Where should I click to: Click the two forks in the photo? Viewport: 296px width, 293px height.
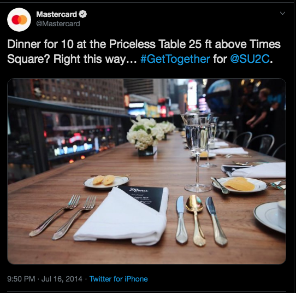(x=63, y=216)
